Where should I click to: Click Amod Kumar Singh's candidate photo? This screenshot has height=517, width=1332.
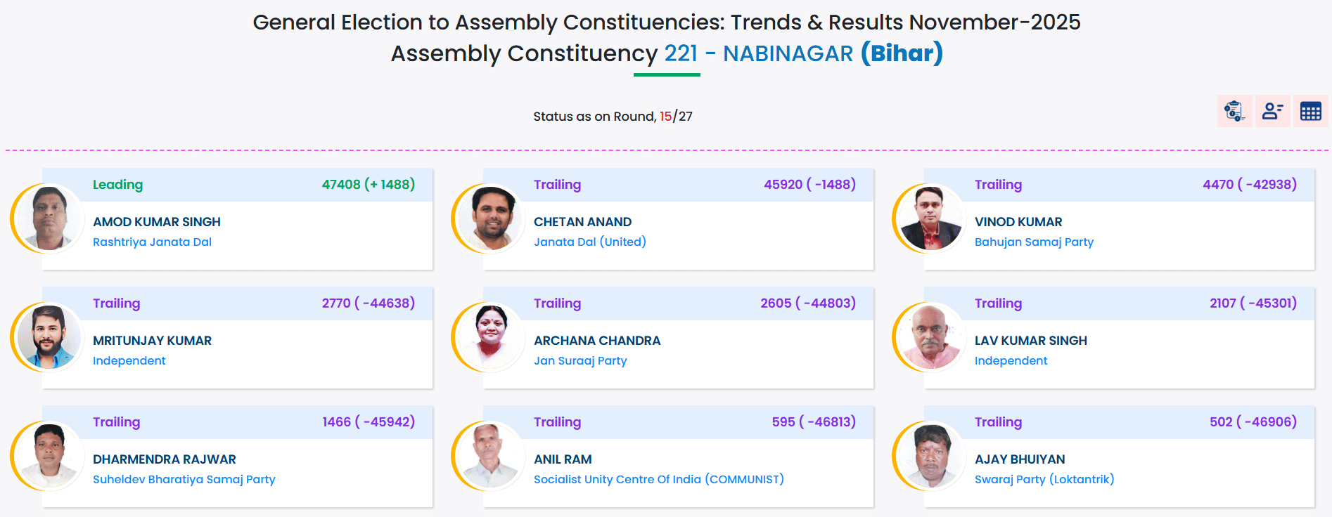tap(48, 218)
